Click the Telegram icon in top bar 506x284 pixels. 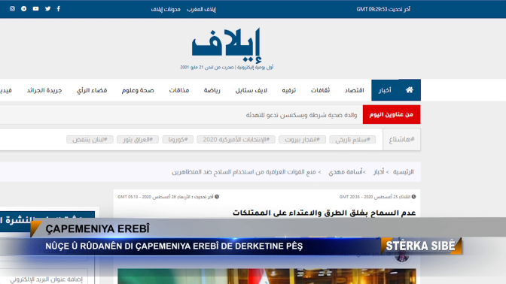tap(24, 9)
